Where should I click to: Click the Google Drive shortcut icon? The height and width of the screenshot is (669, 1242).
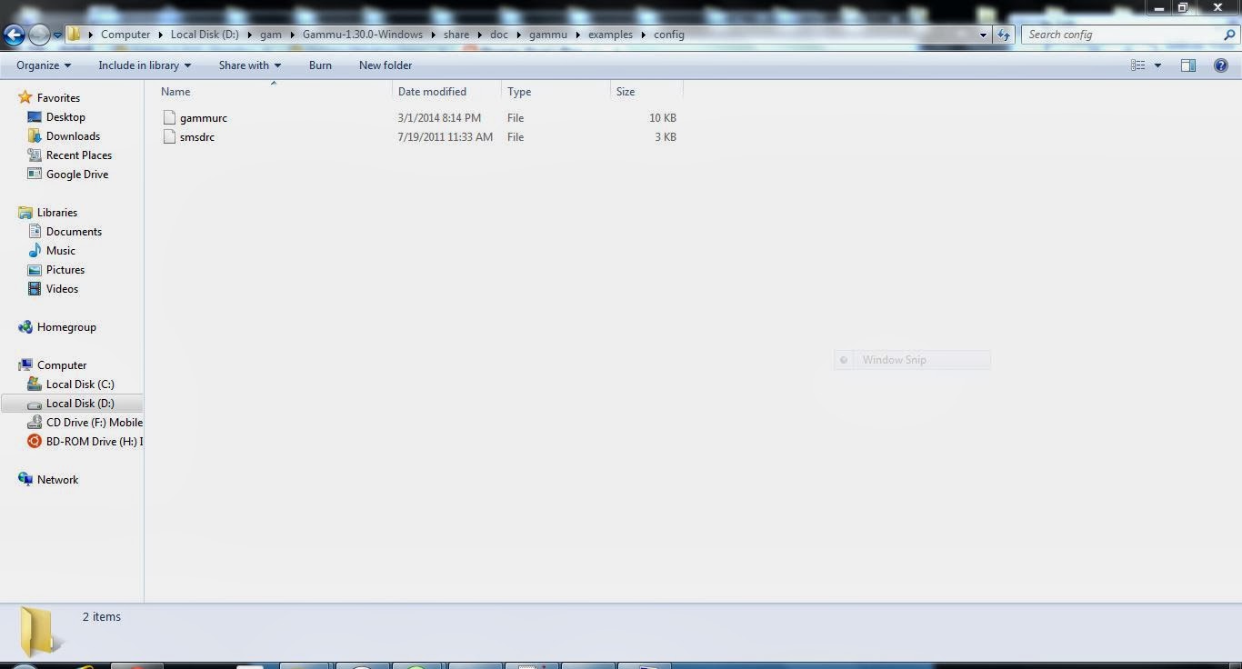click(x=35, y=174)
